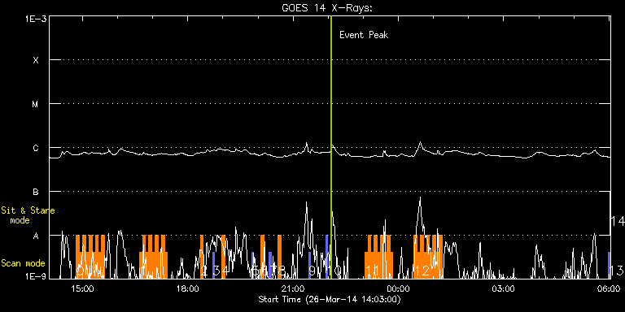The width and height of the screenshot is (625, 312).
Task: Click the yellow bar beside number 14
Action: coord(610,214)
